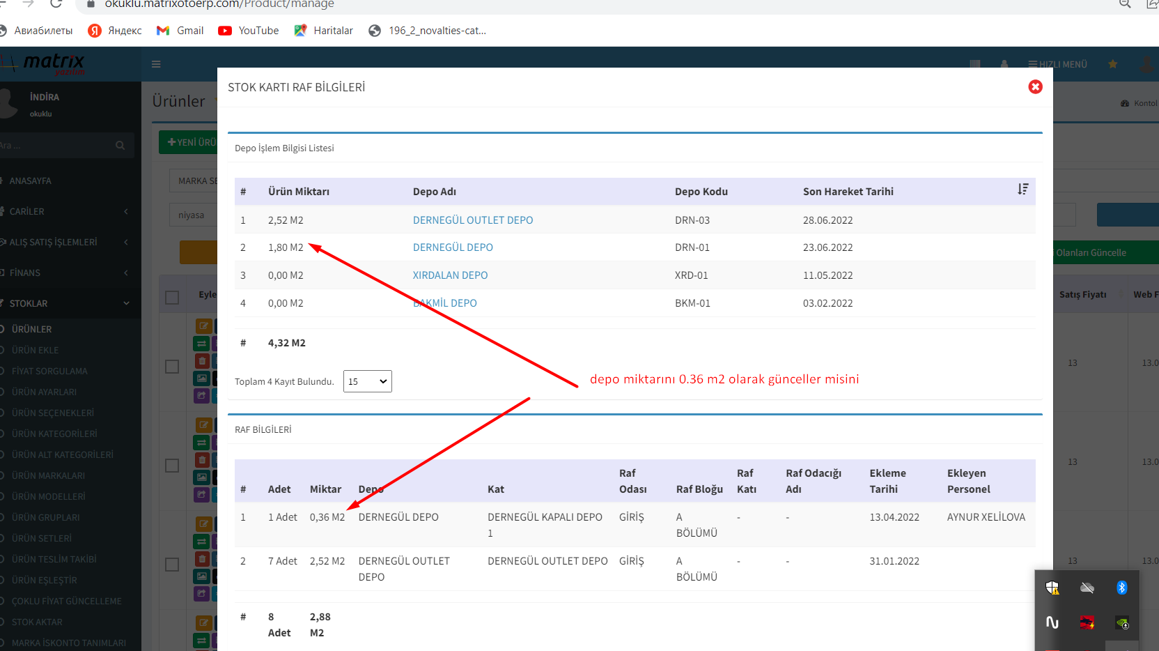This screenshot has width=1159, height=651.
Task: Open ÜRÜN KATEGORİLERİ in the sidebar
Action: tap(54, 434)
